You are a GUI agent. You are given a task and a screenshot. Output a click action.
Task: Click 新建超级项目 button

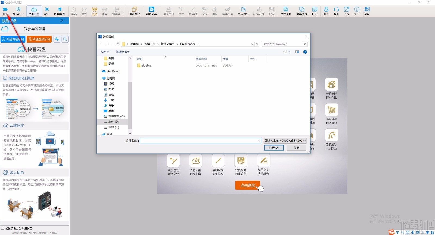pyautogui.click(x=39, y=39)
